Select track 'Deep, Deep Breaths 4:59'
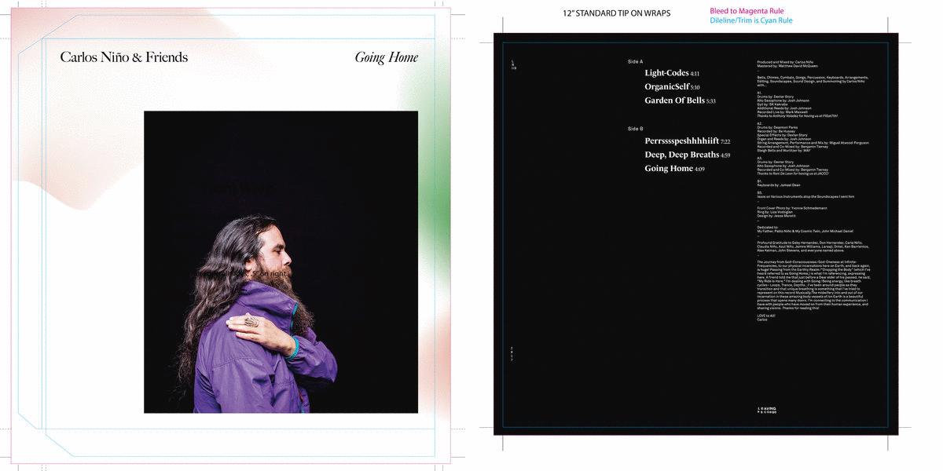The height and width of the screenshot is (471, 943). point(688,155)
